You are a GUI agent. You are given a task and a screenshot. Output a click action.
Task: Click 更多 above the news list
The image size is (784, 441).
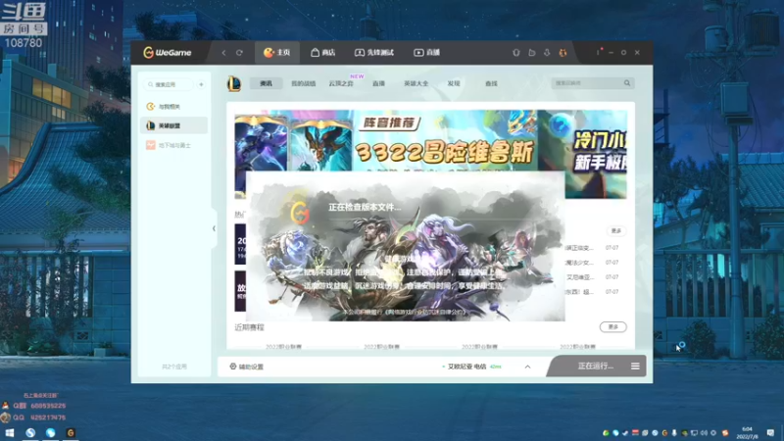pyautogui.click(x=616, y=231)
